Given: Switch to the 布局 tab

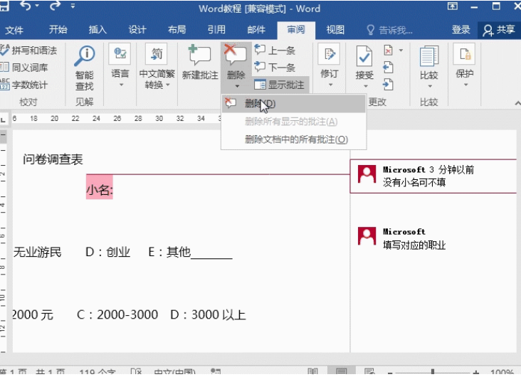Looking at the screenshot, I should 177,30.
